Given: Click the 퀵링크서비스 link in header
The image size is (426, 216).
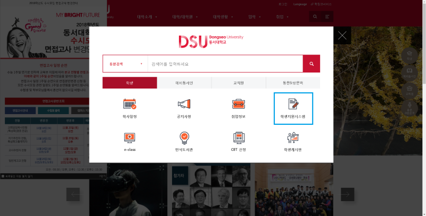Looking at the screenshot, I should (x=322, y=4).
